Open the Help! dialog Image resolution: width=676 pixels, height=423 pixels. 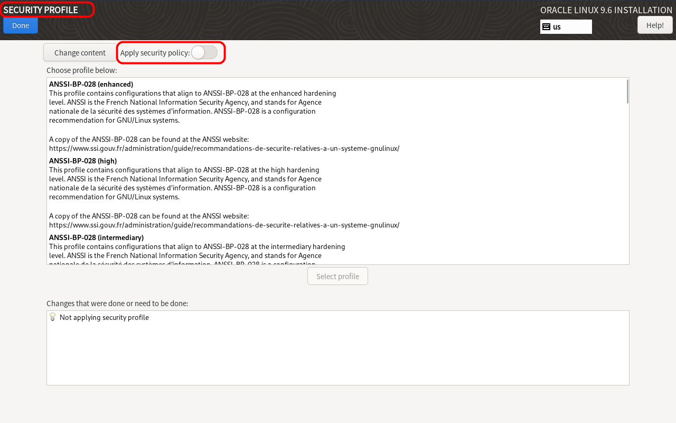click(655, 25)
